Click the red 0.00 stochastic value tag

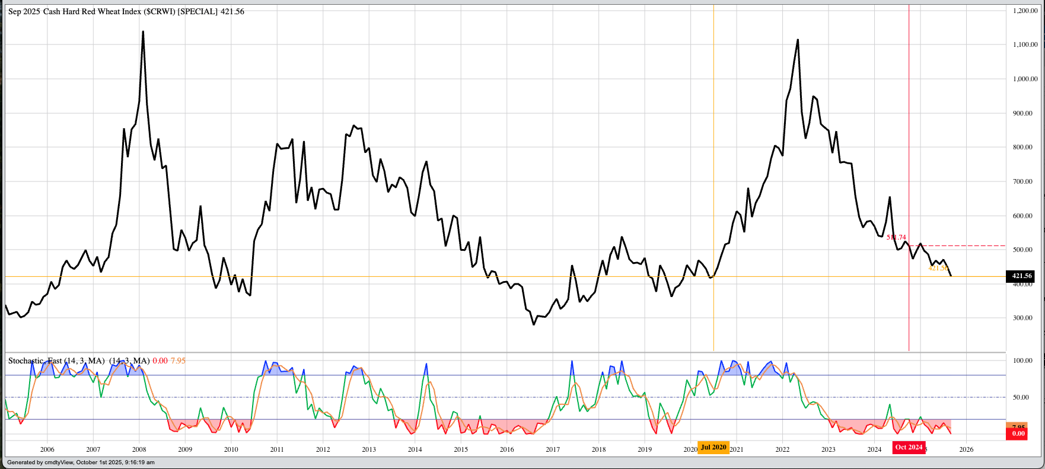[x=1018, y=434]
